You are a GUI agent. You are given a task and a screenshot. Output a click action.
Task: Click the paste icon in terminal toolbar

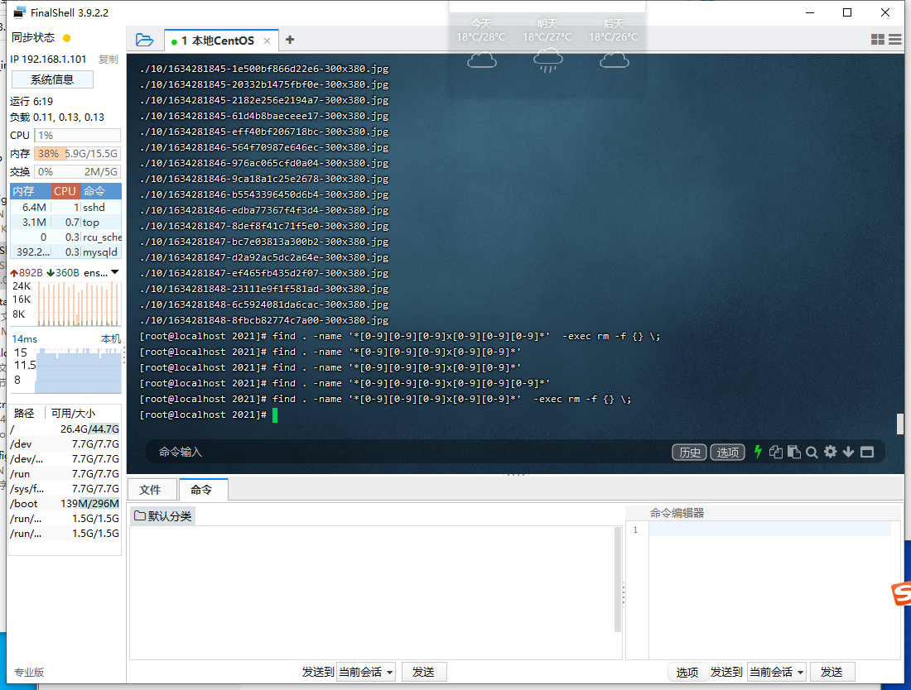pyautogui.click(x=794, y=452)
